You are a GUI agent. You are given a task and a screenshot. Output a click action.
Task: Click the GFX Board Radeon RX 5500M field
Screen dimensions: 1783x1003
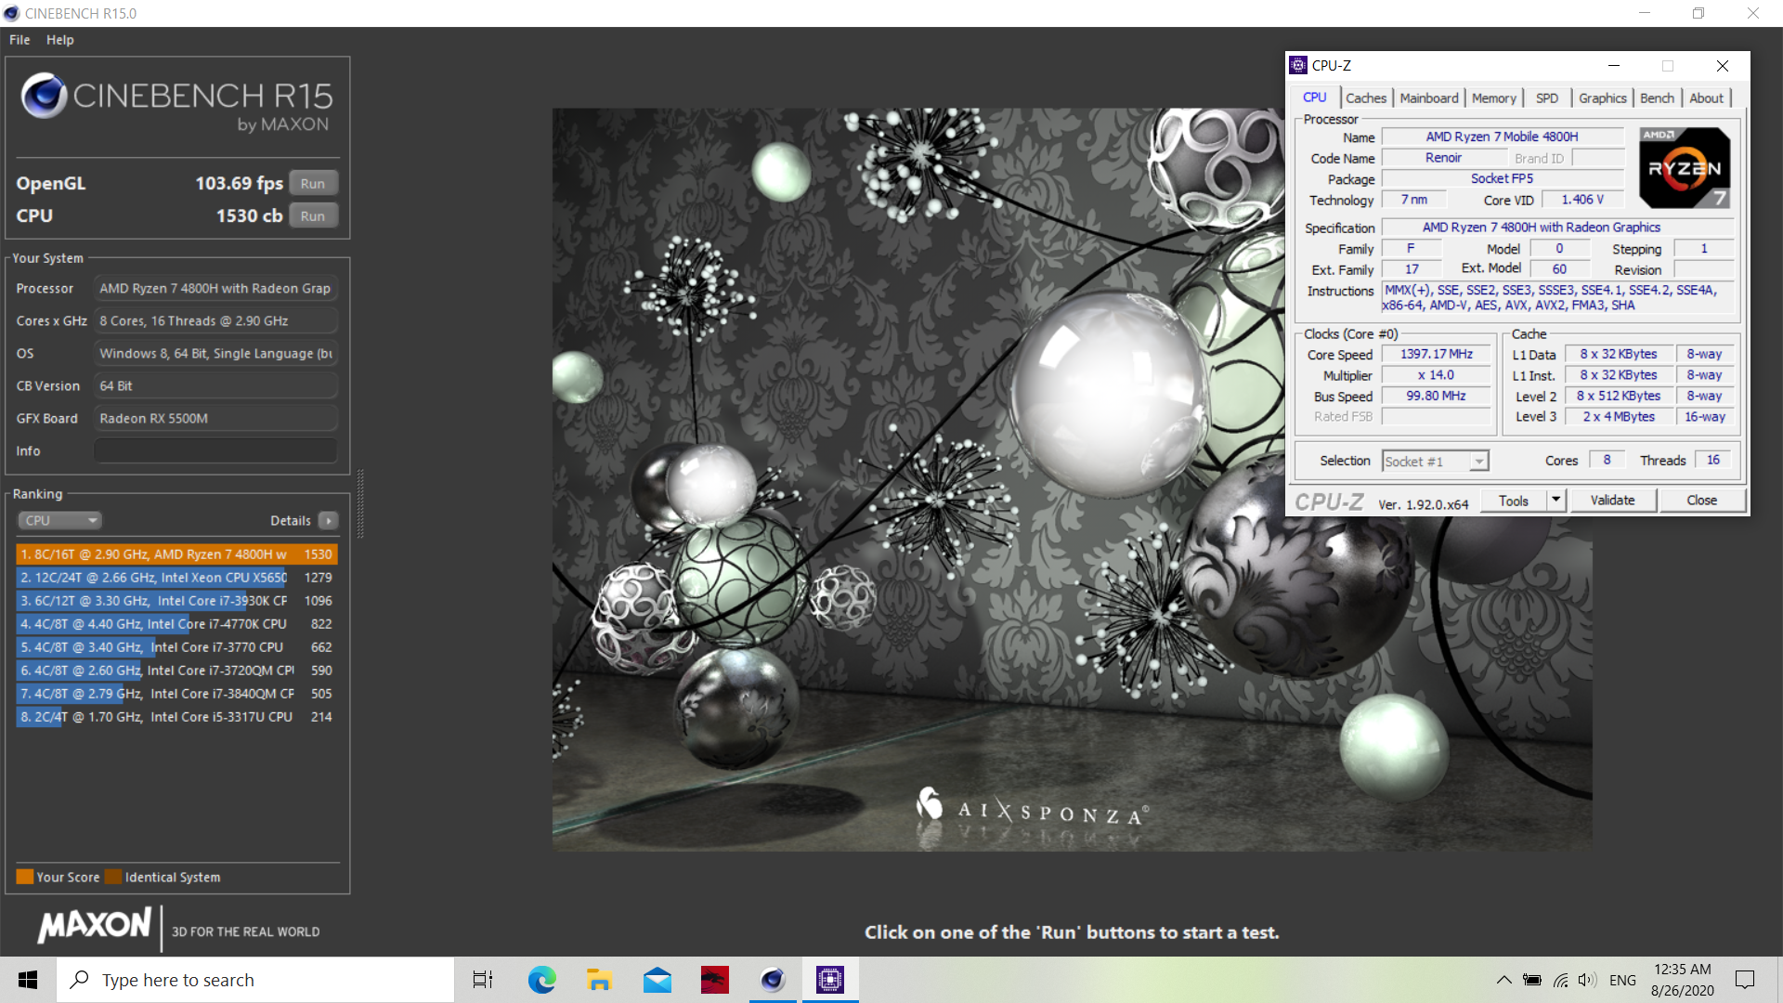(x=215, y=419)
